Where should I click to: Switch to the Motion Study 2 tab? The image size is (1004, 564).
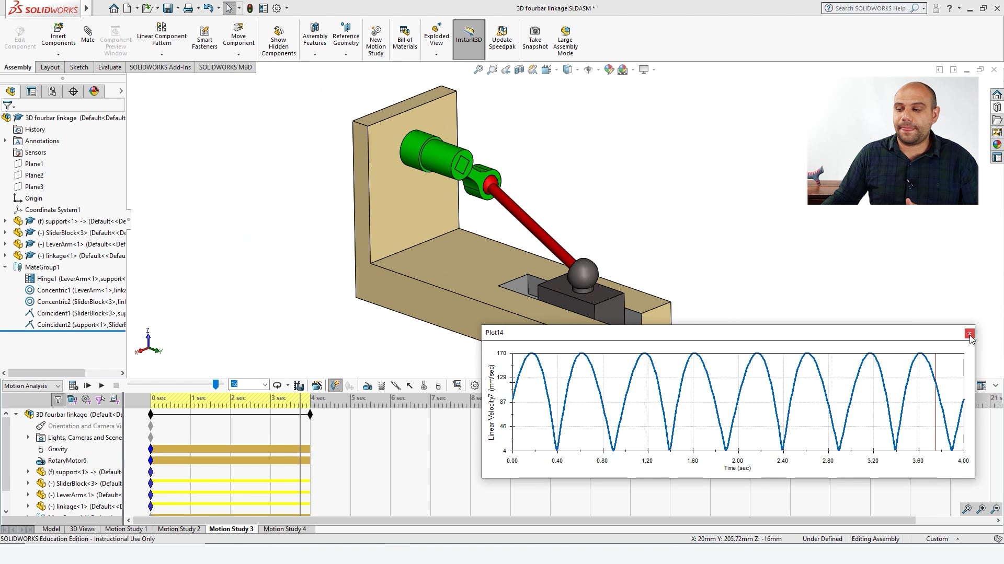pos(179,529)
